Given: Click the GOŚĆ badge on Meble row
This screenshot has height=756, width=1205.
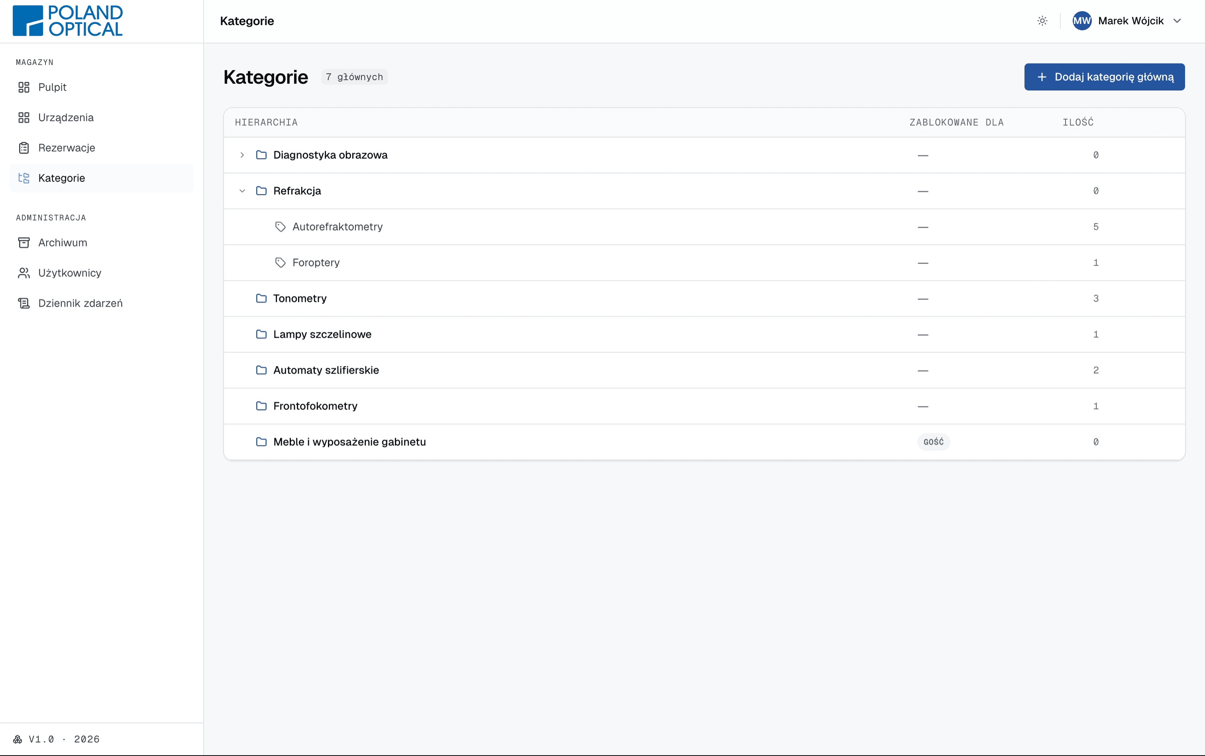Looking at the screenshot, I should point(933,442).
